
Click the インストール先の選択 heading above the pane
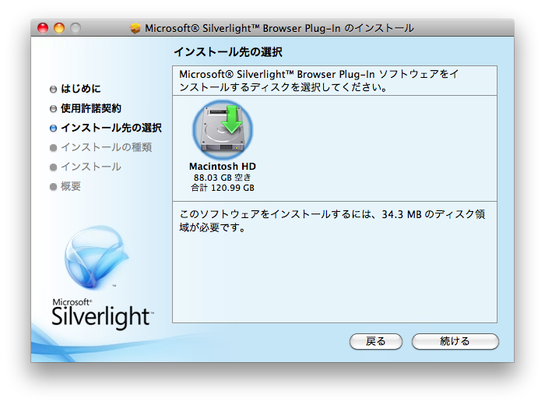(x=227, y=53)
